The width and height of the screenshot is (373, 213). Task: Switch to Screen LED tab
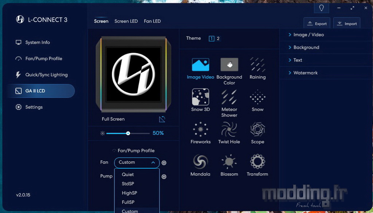(x=126, y=21)
